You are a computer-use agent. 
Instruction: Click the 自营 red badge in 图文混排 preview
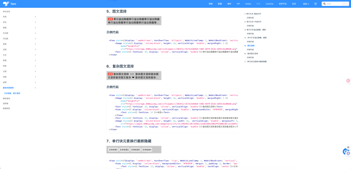[110, 19]
